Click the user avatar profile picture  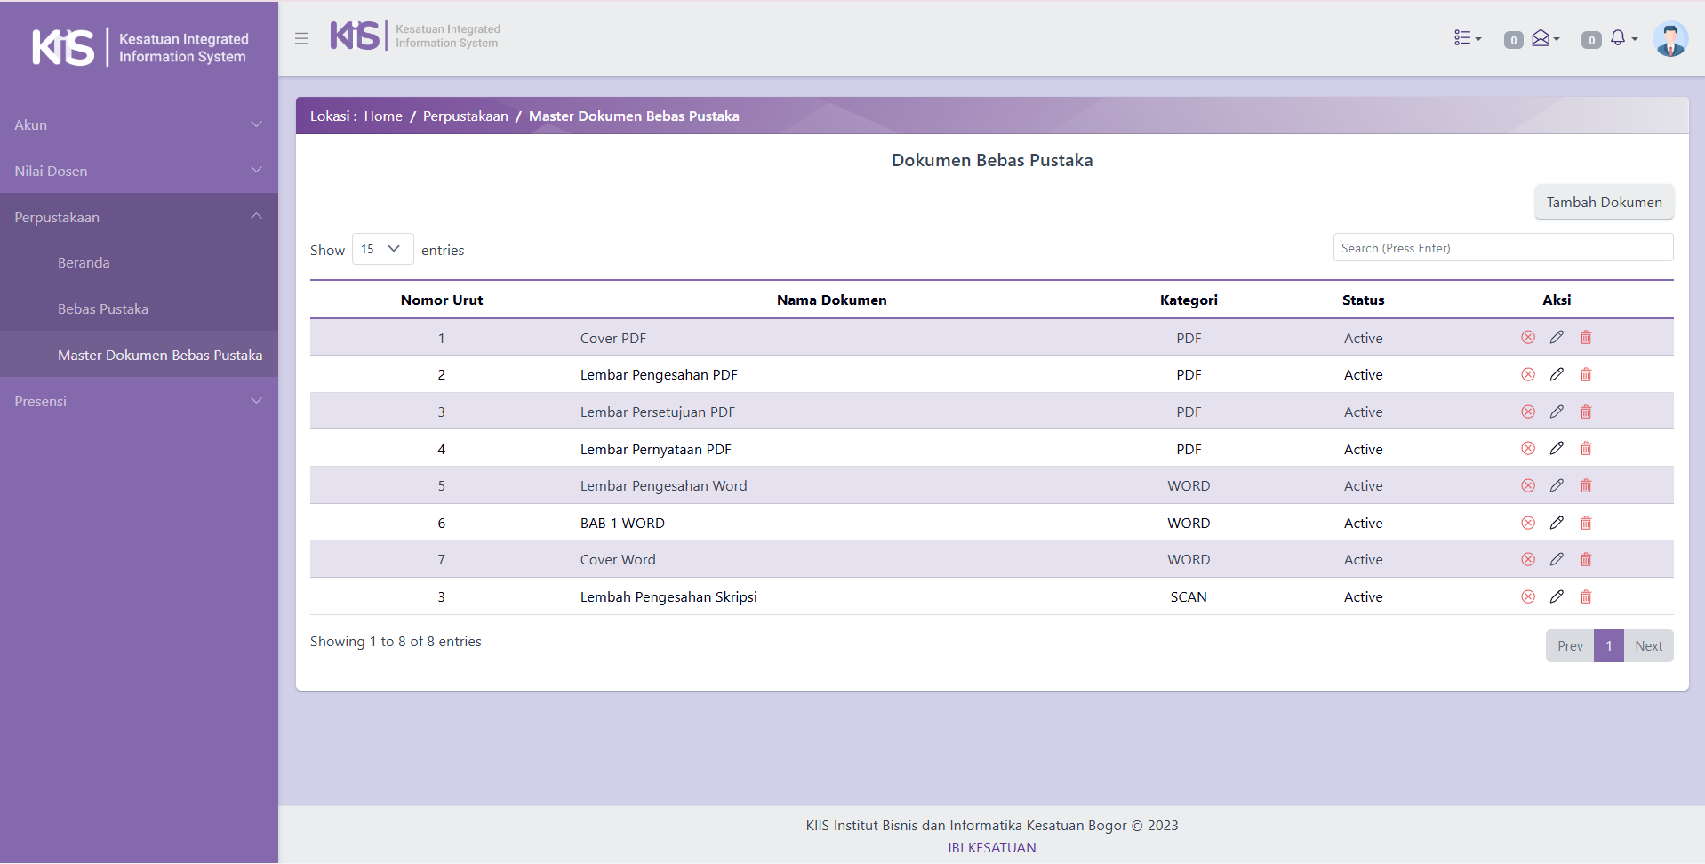(1670, 39)
